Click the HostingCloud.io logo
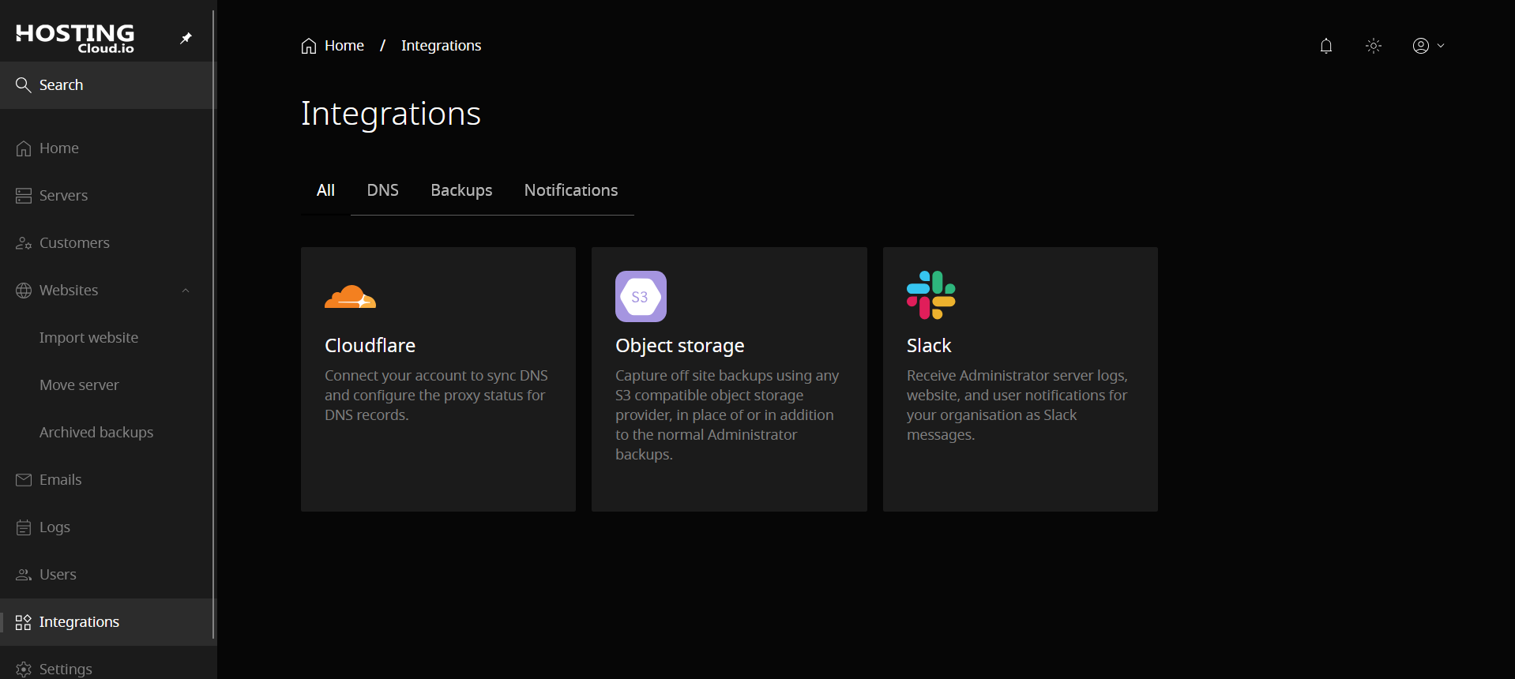 (x=75, y=37)
